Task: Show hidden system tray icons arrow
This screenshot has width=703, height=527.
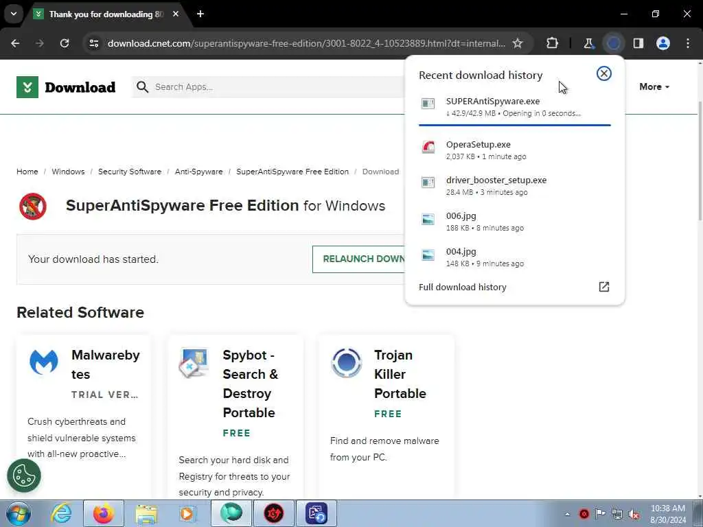Action: (x=568, y=514)
